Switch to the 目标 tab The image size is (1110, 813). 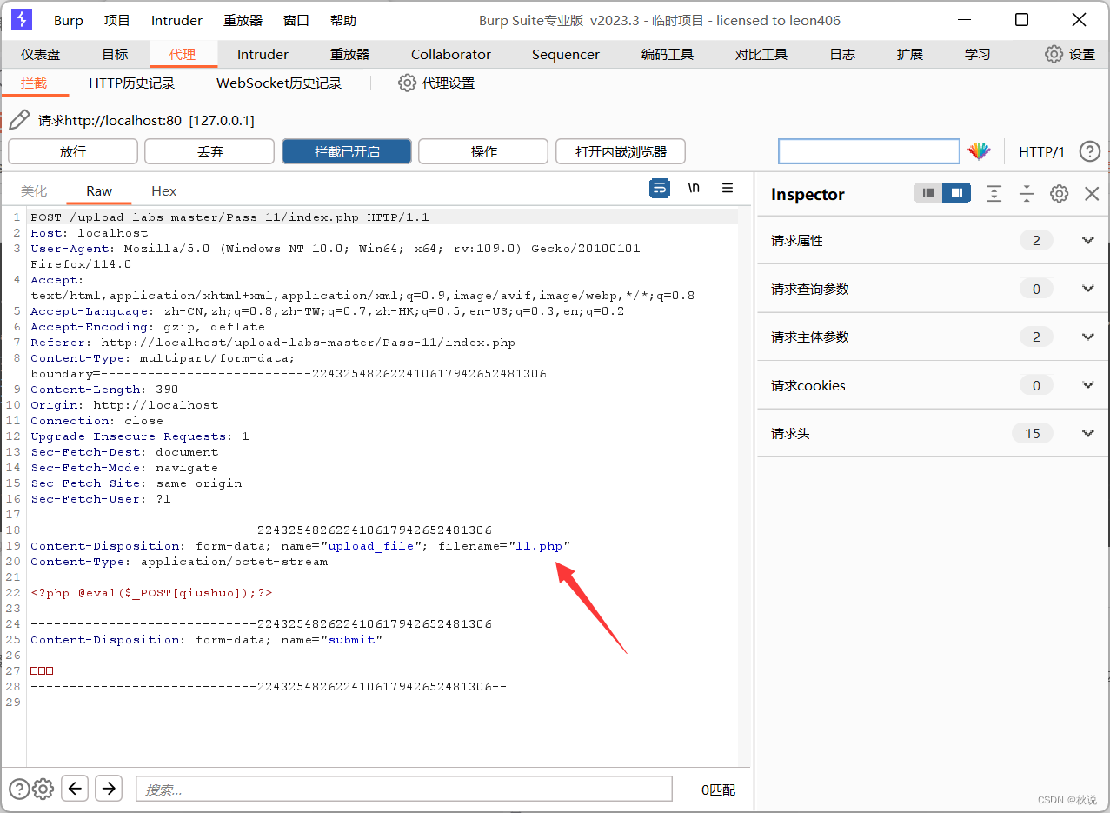click(115, 54)
